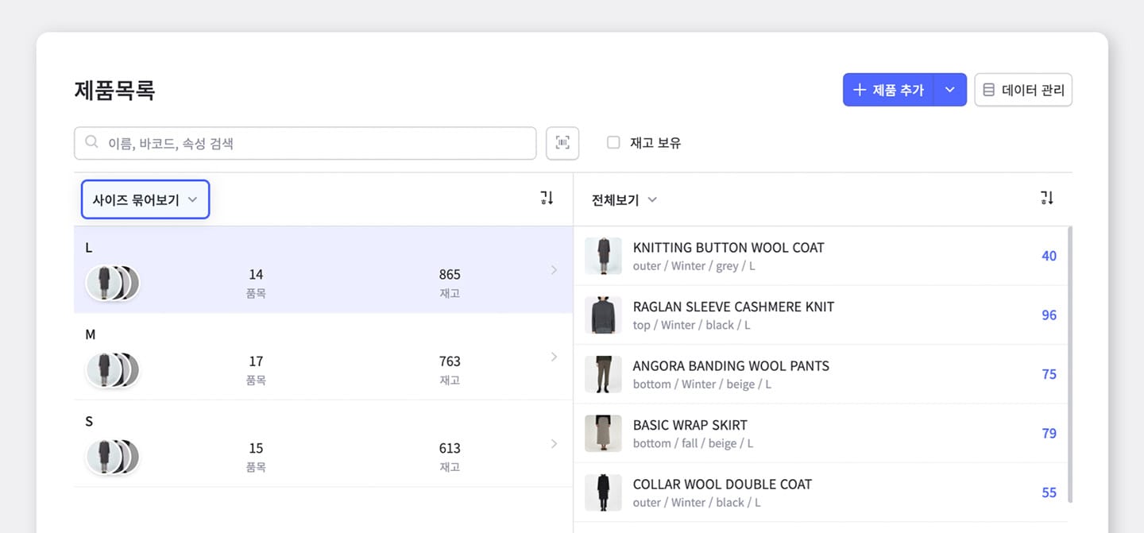This screenshot has height=533, width=1144.
Task: Click the product search input field
Action: pos(305,143)
